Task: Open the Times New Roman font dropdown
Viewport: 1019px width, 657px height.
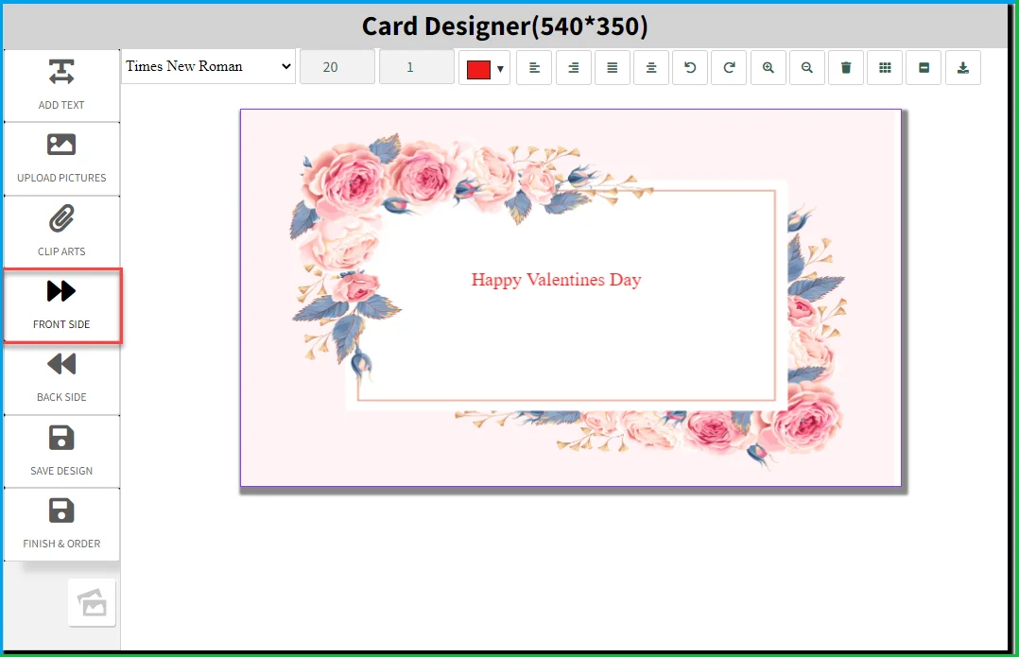Action: tap(208, 66)
